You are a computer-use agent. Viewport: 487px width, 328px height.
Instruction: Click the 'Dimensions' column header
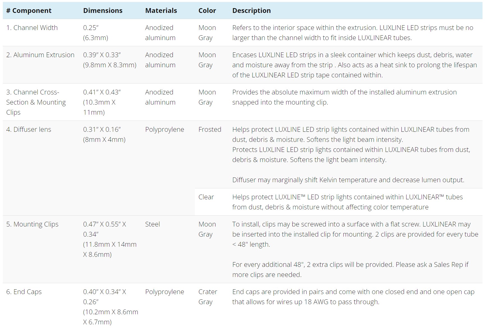click(103, 11)
